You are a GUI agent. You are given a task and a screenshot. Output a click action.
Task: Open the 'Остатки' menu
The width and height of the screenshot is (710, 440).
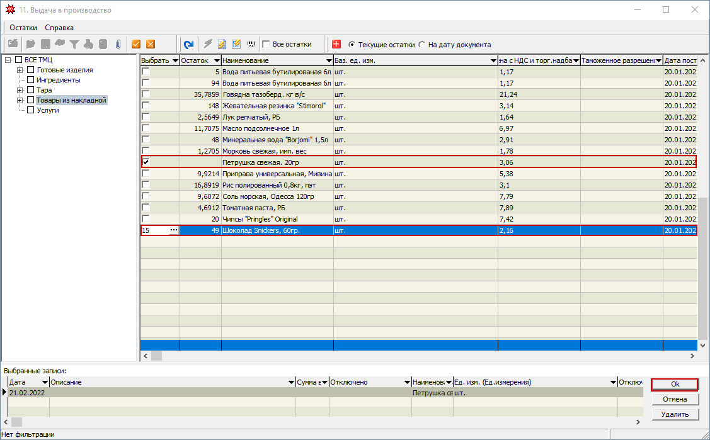point(23,28)
